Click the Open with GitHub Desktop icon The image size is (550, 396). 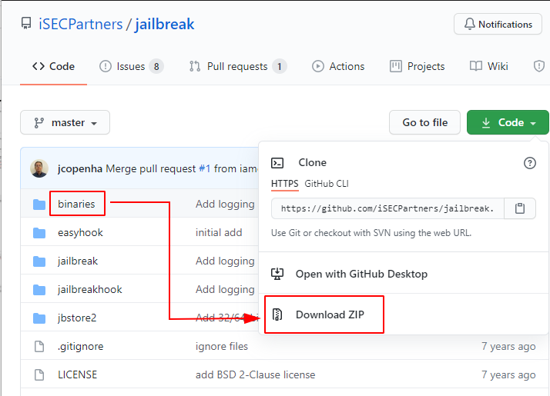point(278,274)
